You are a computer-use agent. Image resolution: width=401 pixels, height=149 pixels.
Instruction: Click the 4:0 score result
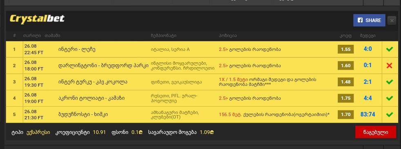(368, 49)
